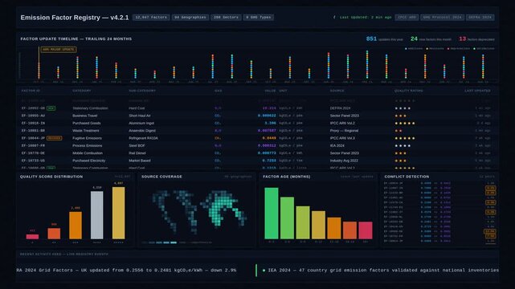515x289 pixels.
Task: Click the 13 factors deprecated stat
Action: click(x=476, y=39)
